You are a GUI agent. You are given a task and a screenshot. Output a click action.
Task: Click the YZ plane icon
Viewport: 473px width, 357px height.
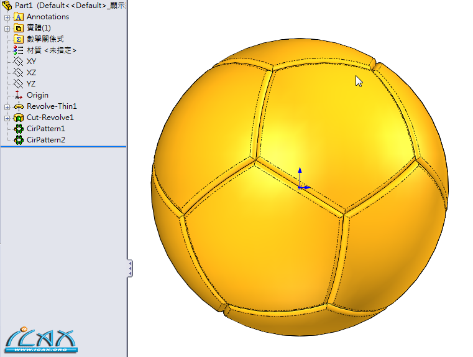pyautogui.click(x=19, y=84)
